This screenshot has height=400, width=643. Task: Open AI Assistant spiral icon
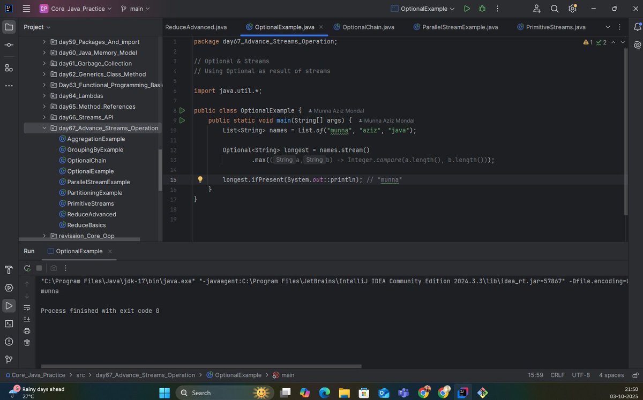(x=637, y=46)
